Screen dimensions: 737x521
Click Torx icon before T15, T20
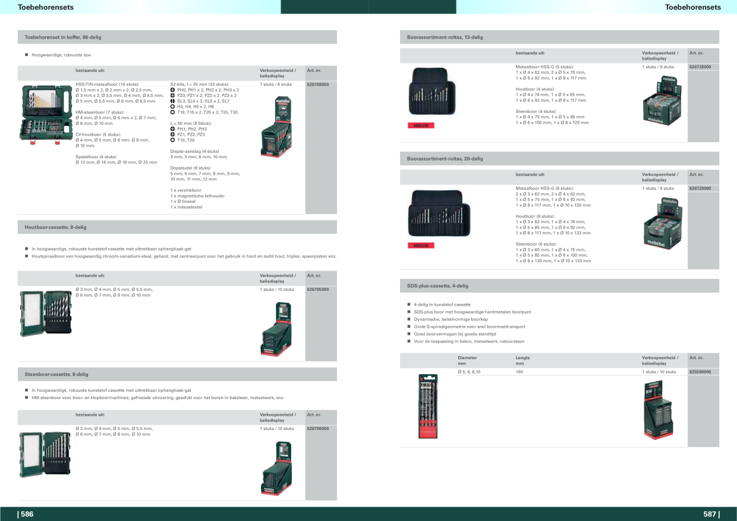tap(172, 140)
